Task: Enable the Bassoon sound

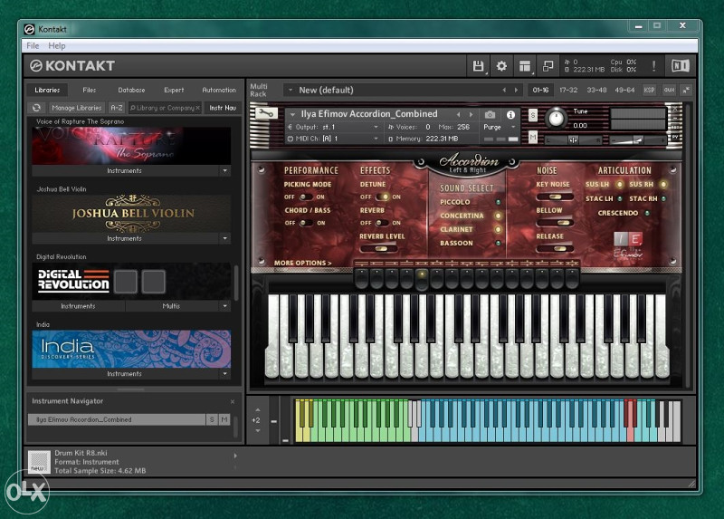Action: click(x=499, y=243)
